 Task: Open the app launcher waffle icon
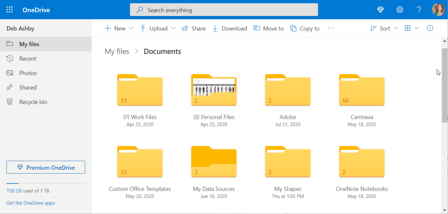coord(10,10)
